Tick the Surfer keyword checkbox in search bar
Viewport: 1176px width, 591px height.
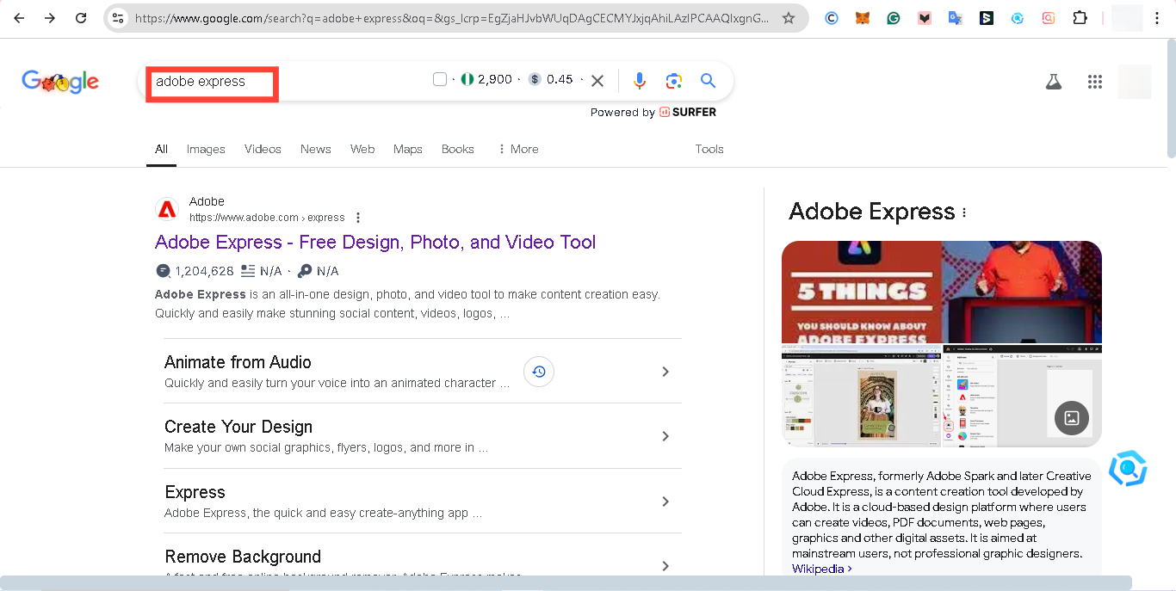pos(440,80)
